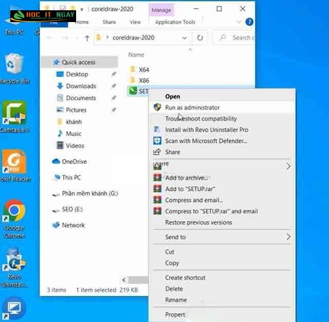Screen dimensions: 329x322
Task: Choose Rename from the context menu
Action: click(x=222, y=300)
